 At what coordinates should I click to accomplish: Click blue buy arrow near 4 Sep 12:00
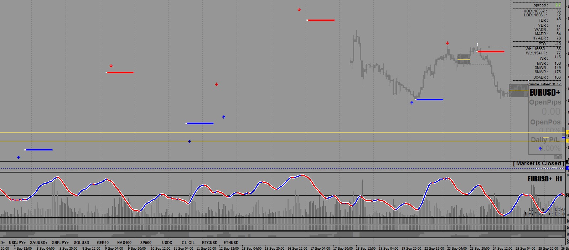(19, 157)
